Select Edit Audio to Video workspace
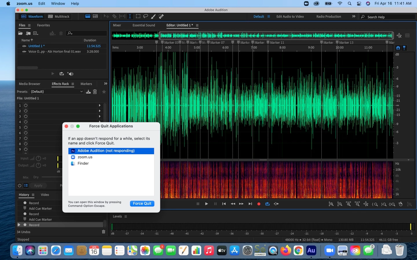Screen dimensions: 417x260 point(290,16)
